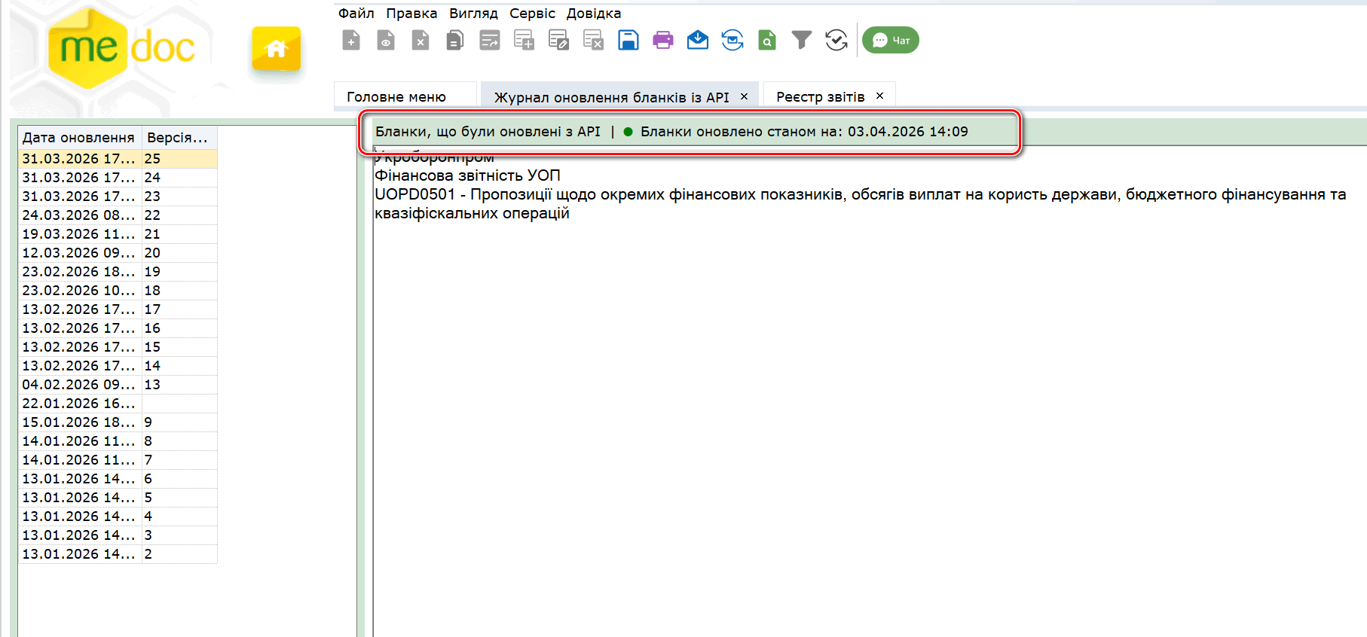Viewport: 1367px width, 637px height.
Task: Click the status check refresh icon
Action: point(836,40)
